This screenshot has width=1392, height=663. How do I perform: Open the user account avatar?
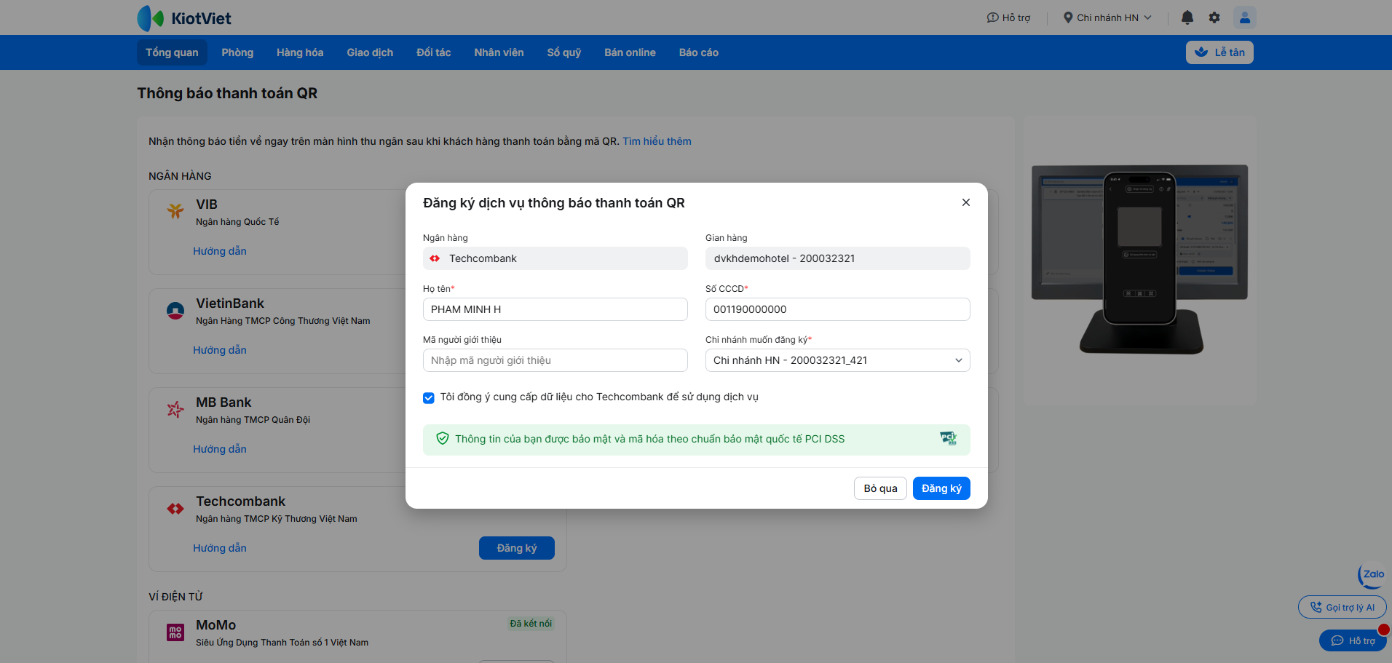tap(1245, 17)
